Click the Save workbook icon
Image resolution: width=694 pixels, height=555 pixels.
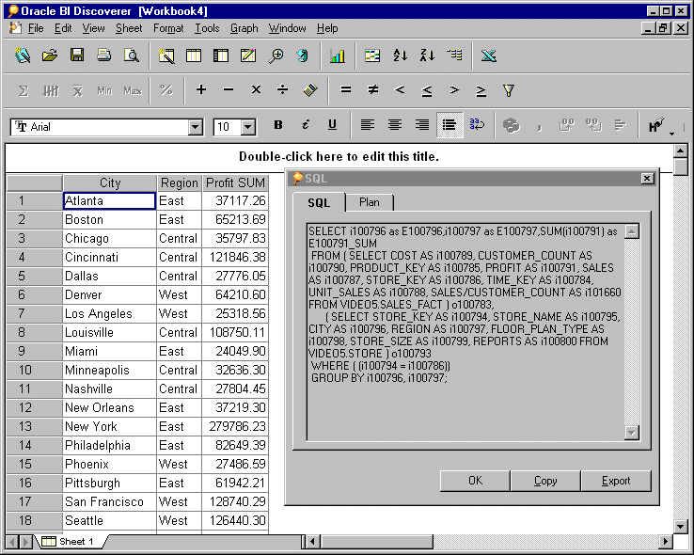(77, 56)
